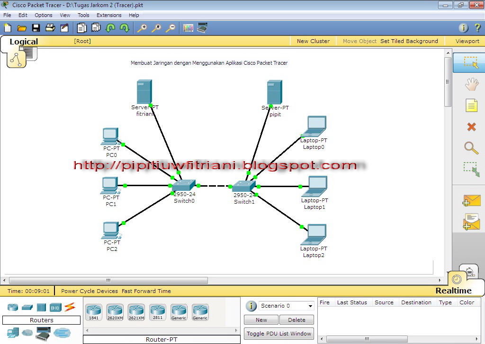Switch to the Realtime mode tab
485x344 pixels.
453,290
